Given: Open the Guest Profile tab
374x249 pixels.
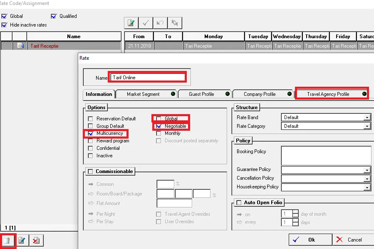Looking at the screenshot, I should point(205,94).
